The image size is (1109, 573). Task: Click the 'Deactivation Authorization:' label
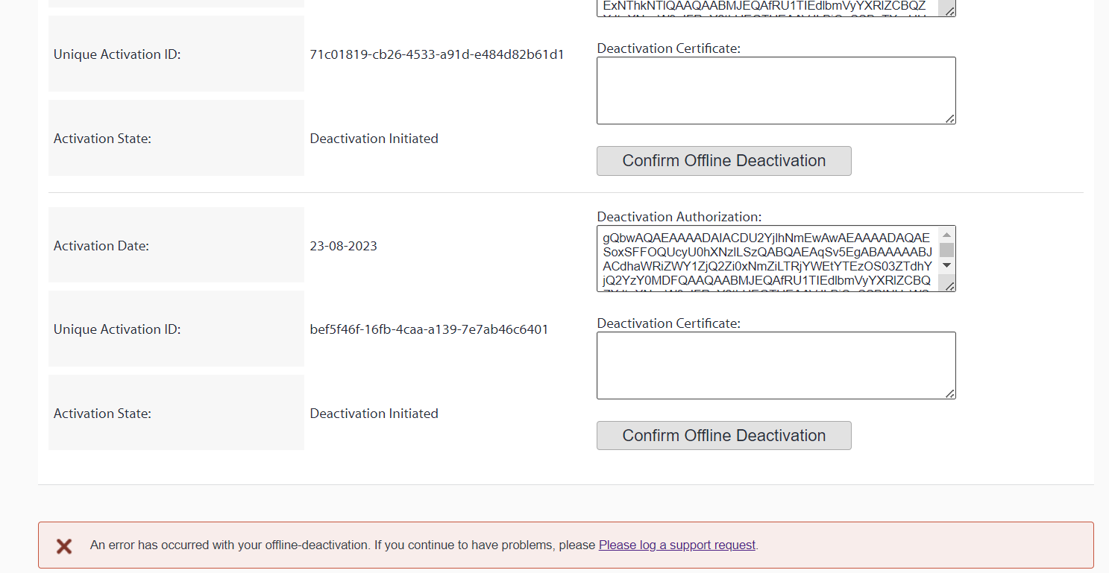point(679,217)
